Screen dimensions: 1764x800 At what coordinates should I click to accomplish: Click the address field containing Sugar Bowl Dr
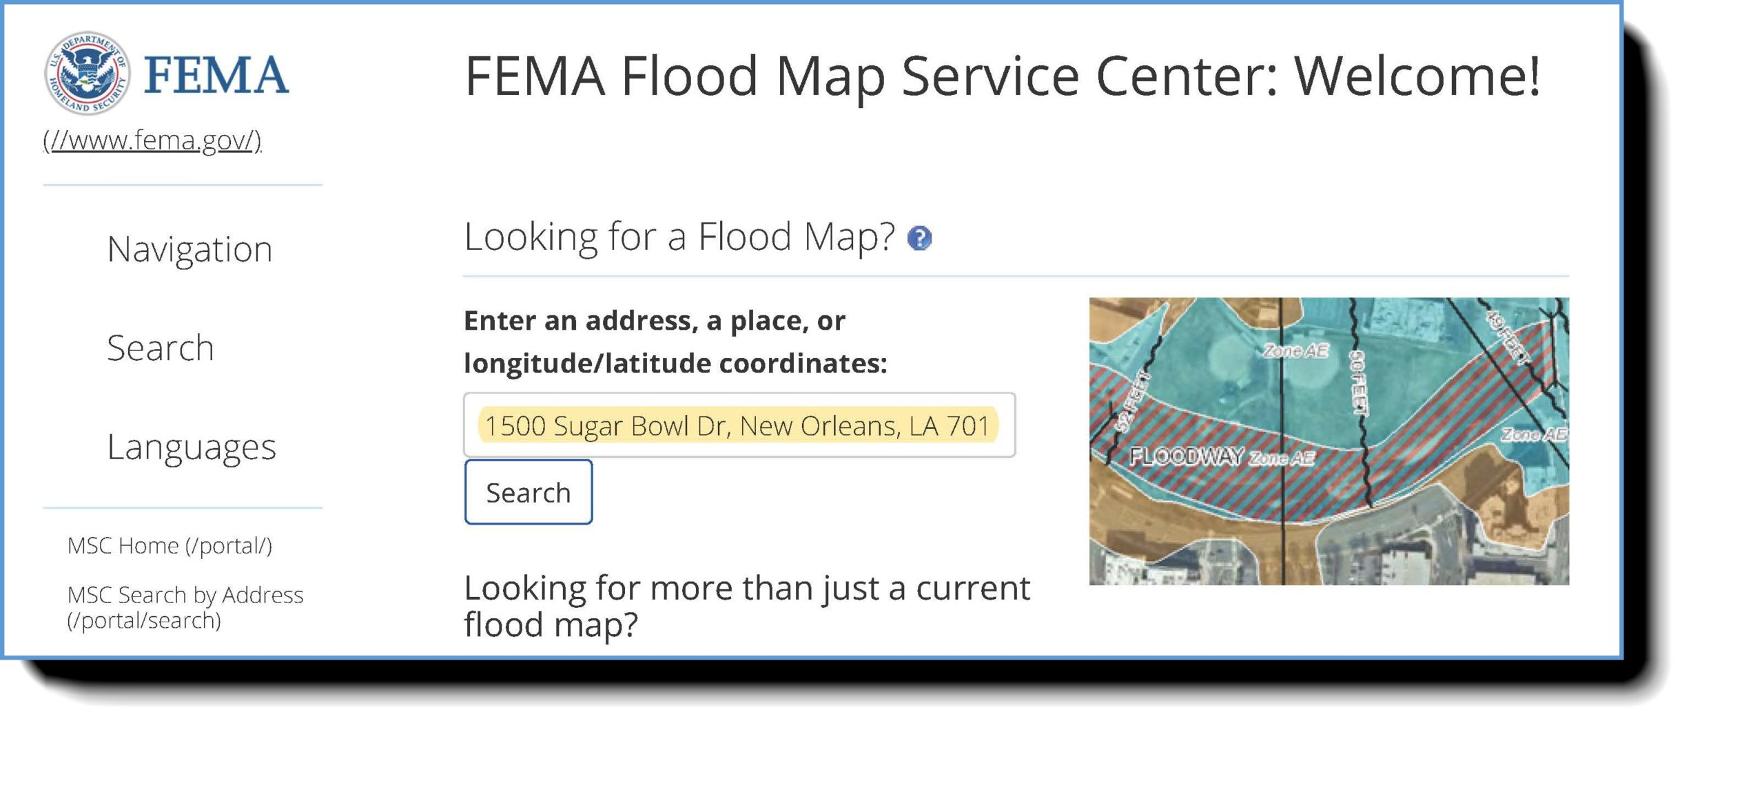coord(739,425)
